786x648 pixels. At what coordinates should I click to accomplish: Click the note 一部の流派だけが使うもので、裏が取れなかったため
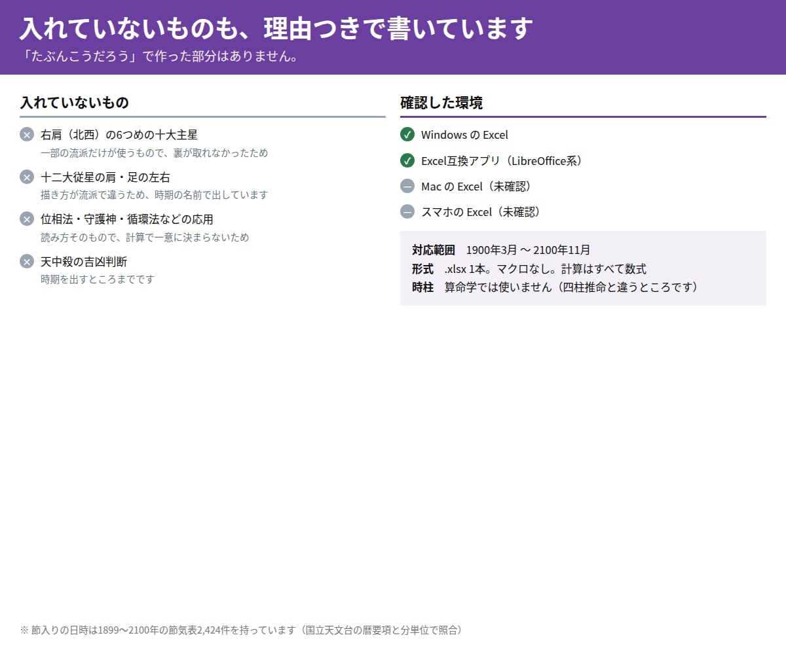pyautogui.click(x=154, y=153)
